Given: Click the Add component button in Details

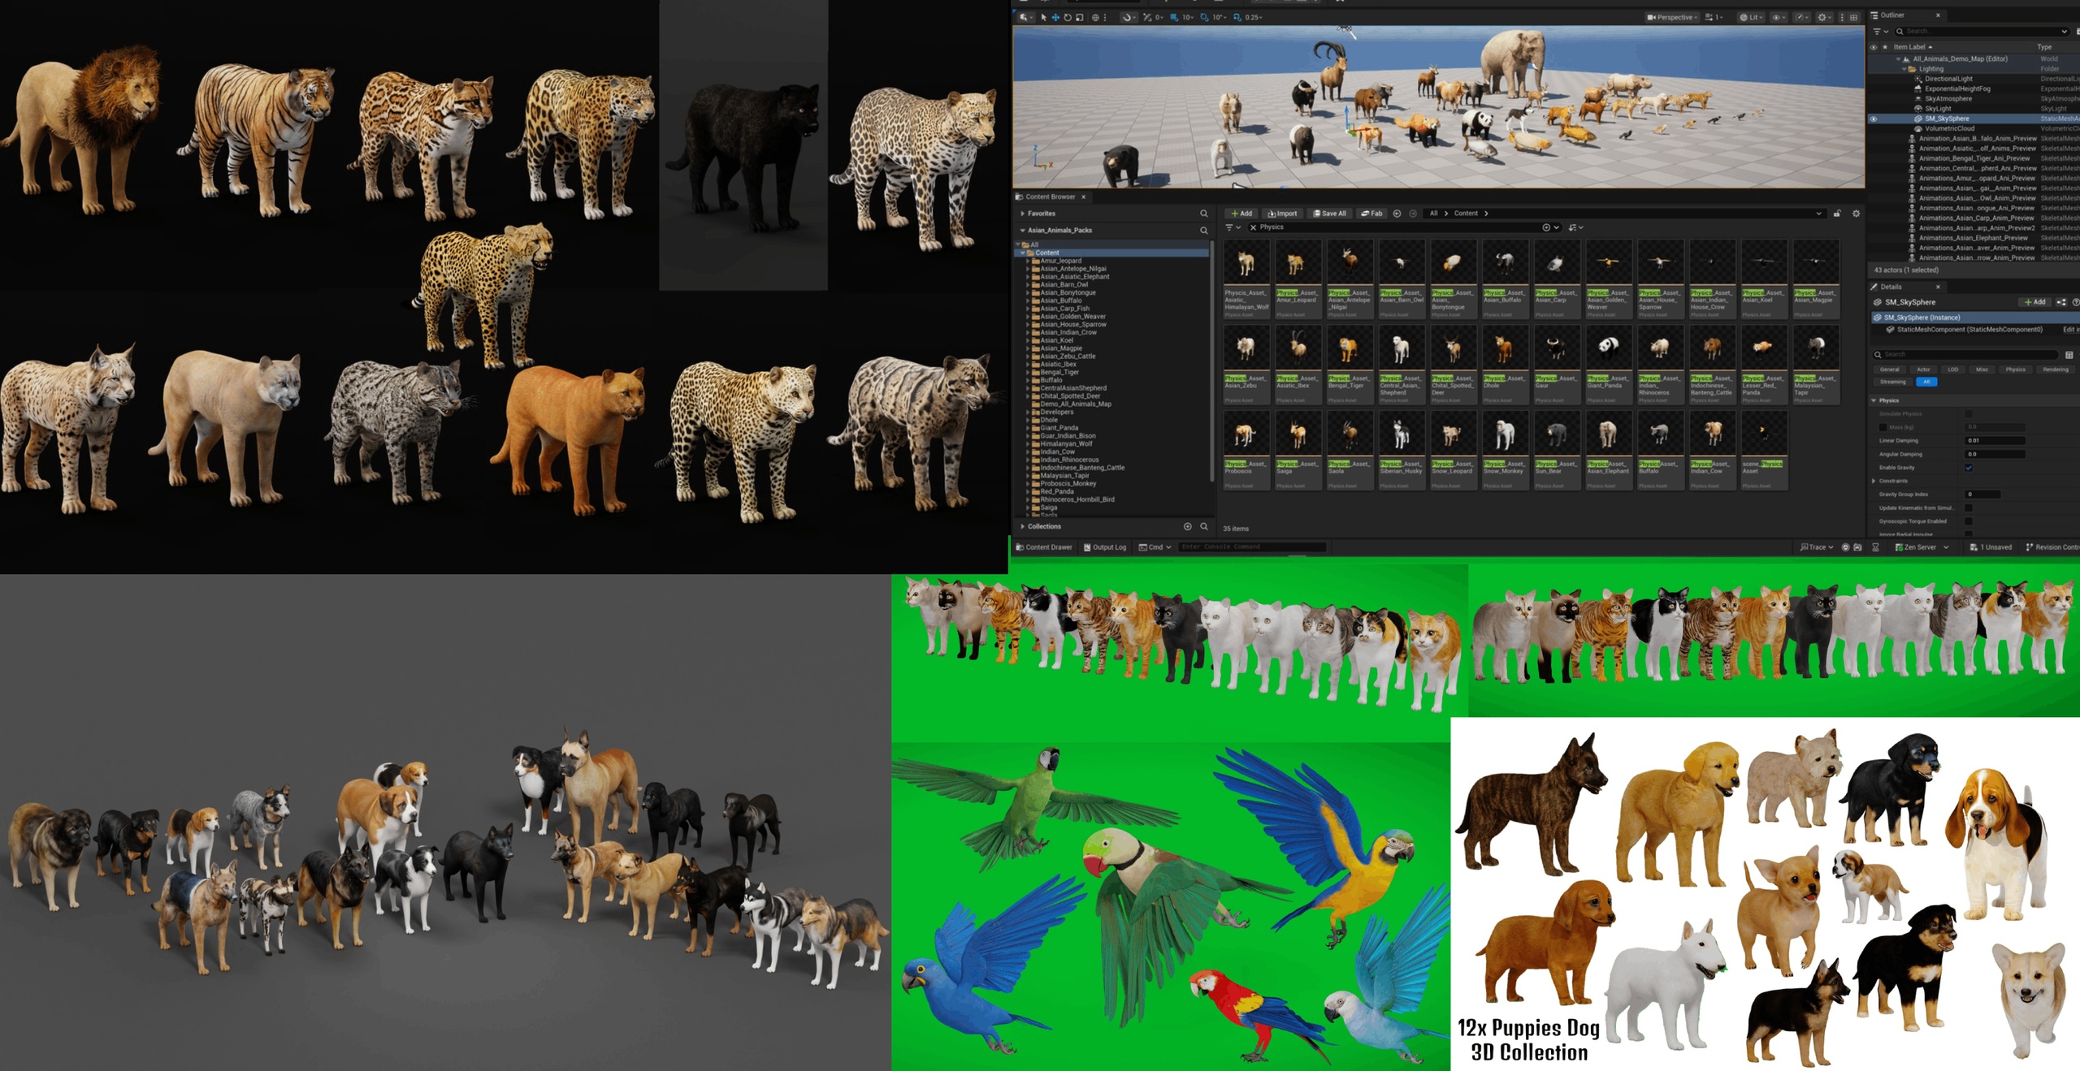Looking at the screenshot, I should click(x=2035, y=302).
